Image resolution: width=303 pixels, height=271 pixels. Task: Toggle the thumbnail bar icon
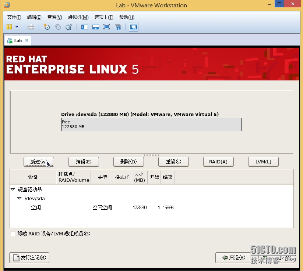point(96,27)
